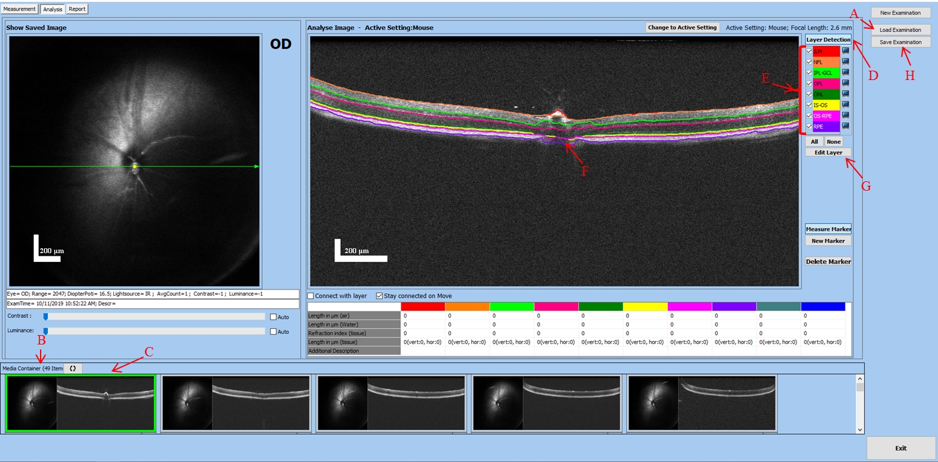
Task: Select the second thumbnail in Media Container
Action: point(236,403)
